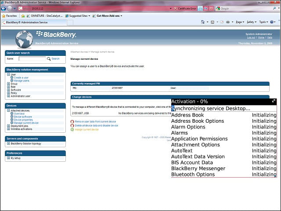Open the Favorites star button
Screen dimensions: 281x211
9,16
